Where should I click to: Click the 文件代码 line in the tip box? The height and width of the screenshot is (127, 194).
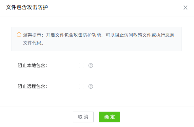[x=32, y=43]
